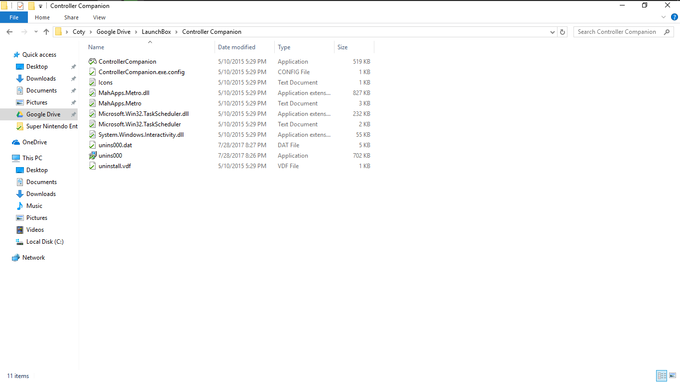The image size is (680, 382).
Task: Sort by Date modified column header
Action: click(x=236, y=47)
